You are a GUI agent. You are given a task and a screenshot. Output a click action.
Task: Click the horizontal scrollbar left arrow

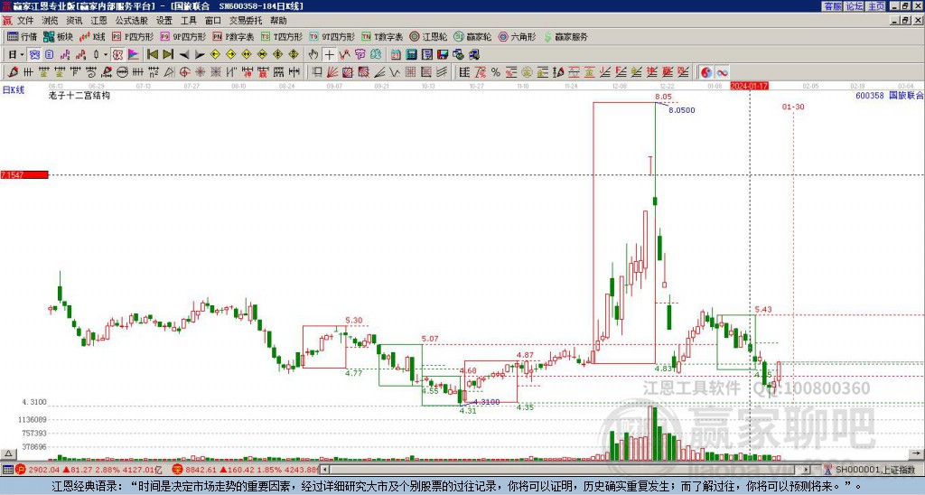324,470
